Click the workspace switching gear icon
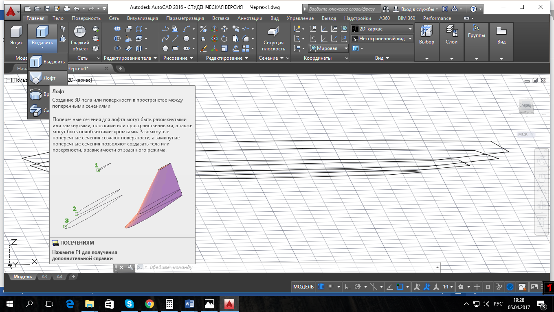 461,286
